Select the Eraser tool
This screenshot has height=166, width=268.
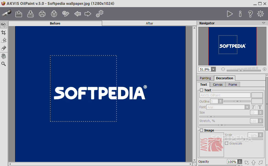[4, 48]
